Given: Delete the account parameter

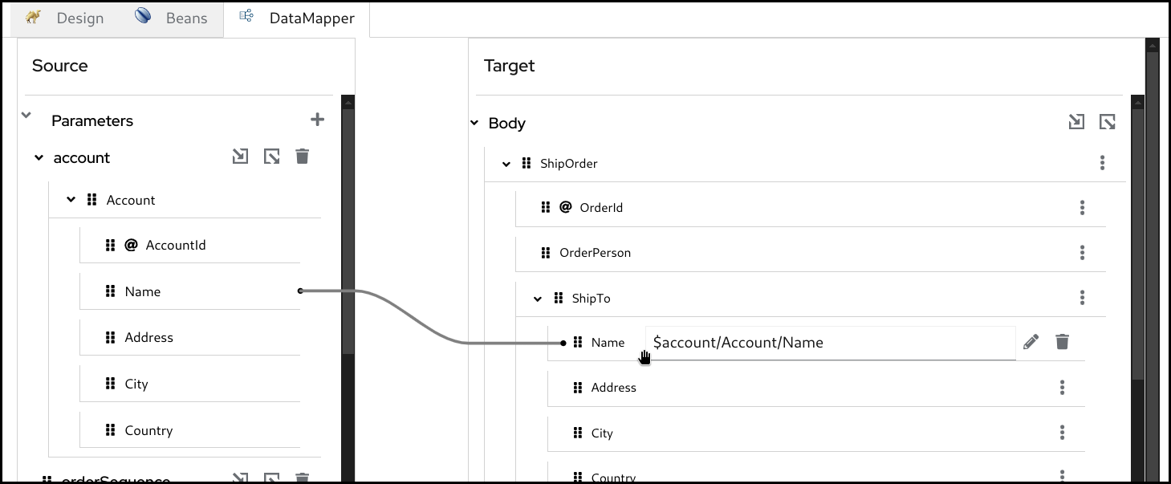Looking at the screenshot, I should pos(302,157).
